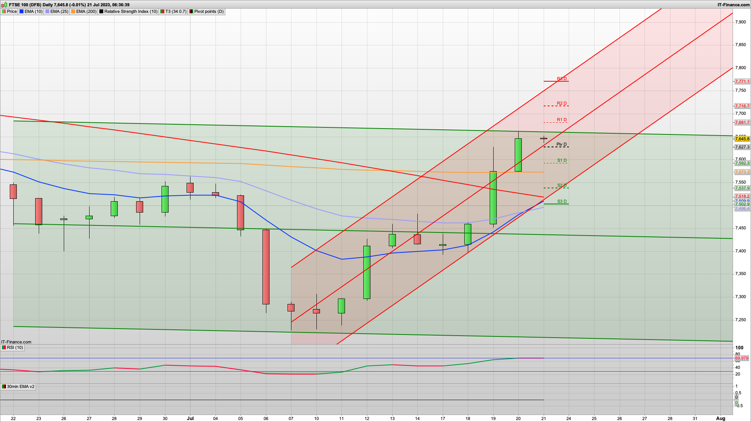Click the IT-Finance.com link at top right

733,5
